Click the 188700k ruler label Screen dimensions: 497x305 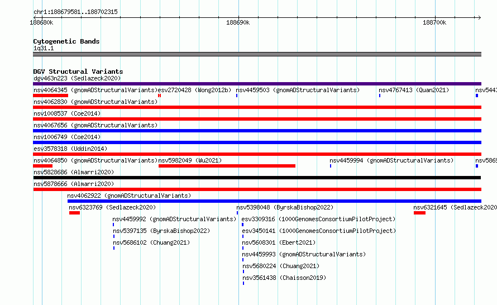tap(434, 22)
